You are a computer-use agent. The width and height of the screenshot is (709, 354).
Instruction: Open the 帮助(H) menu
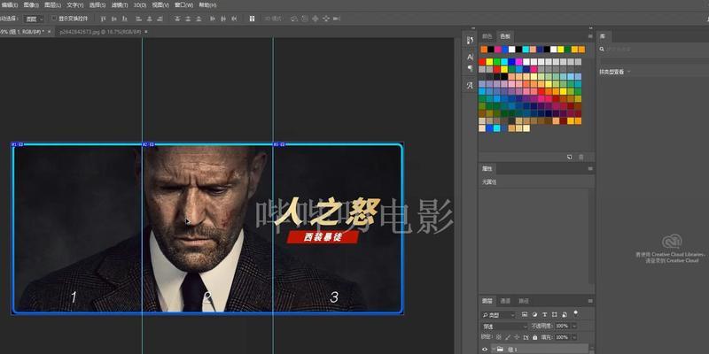[x=207, y=5]
